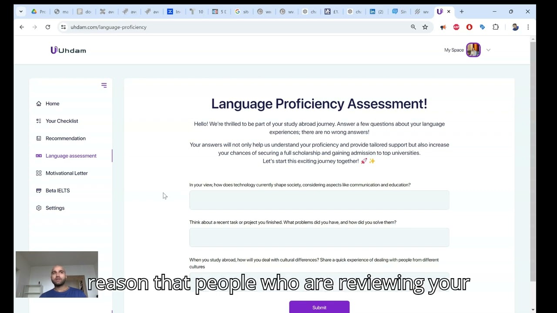Click the Recommendation icon in sidebar
The width and height of the screenshot is (557, 313).
click(39, 138)
